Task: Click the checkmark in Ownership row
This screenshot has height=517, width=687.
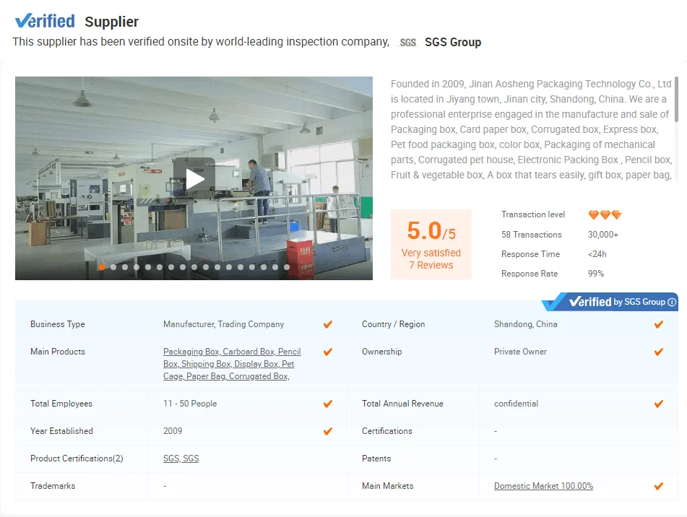Action: tap(659, 352)
